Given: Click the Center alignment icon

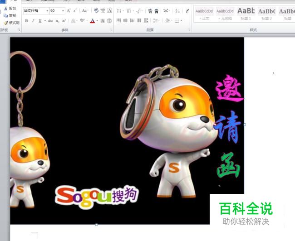Looking at the screenshot, I should pyautogui.click(x=125, y=20).
